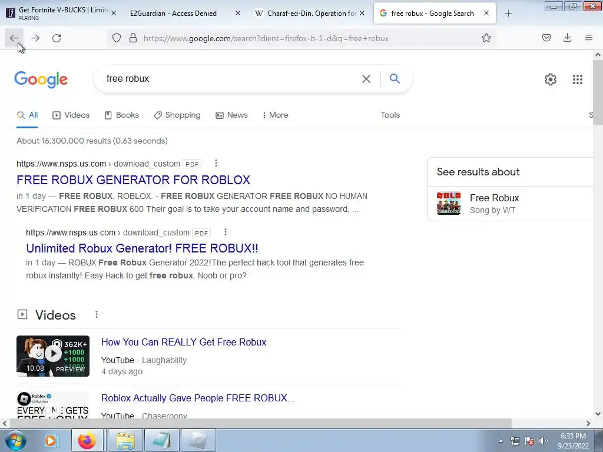Open the Action Center flag icon
The height and width of the screenshot is (452, 603).
[529, 441]
